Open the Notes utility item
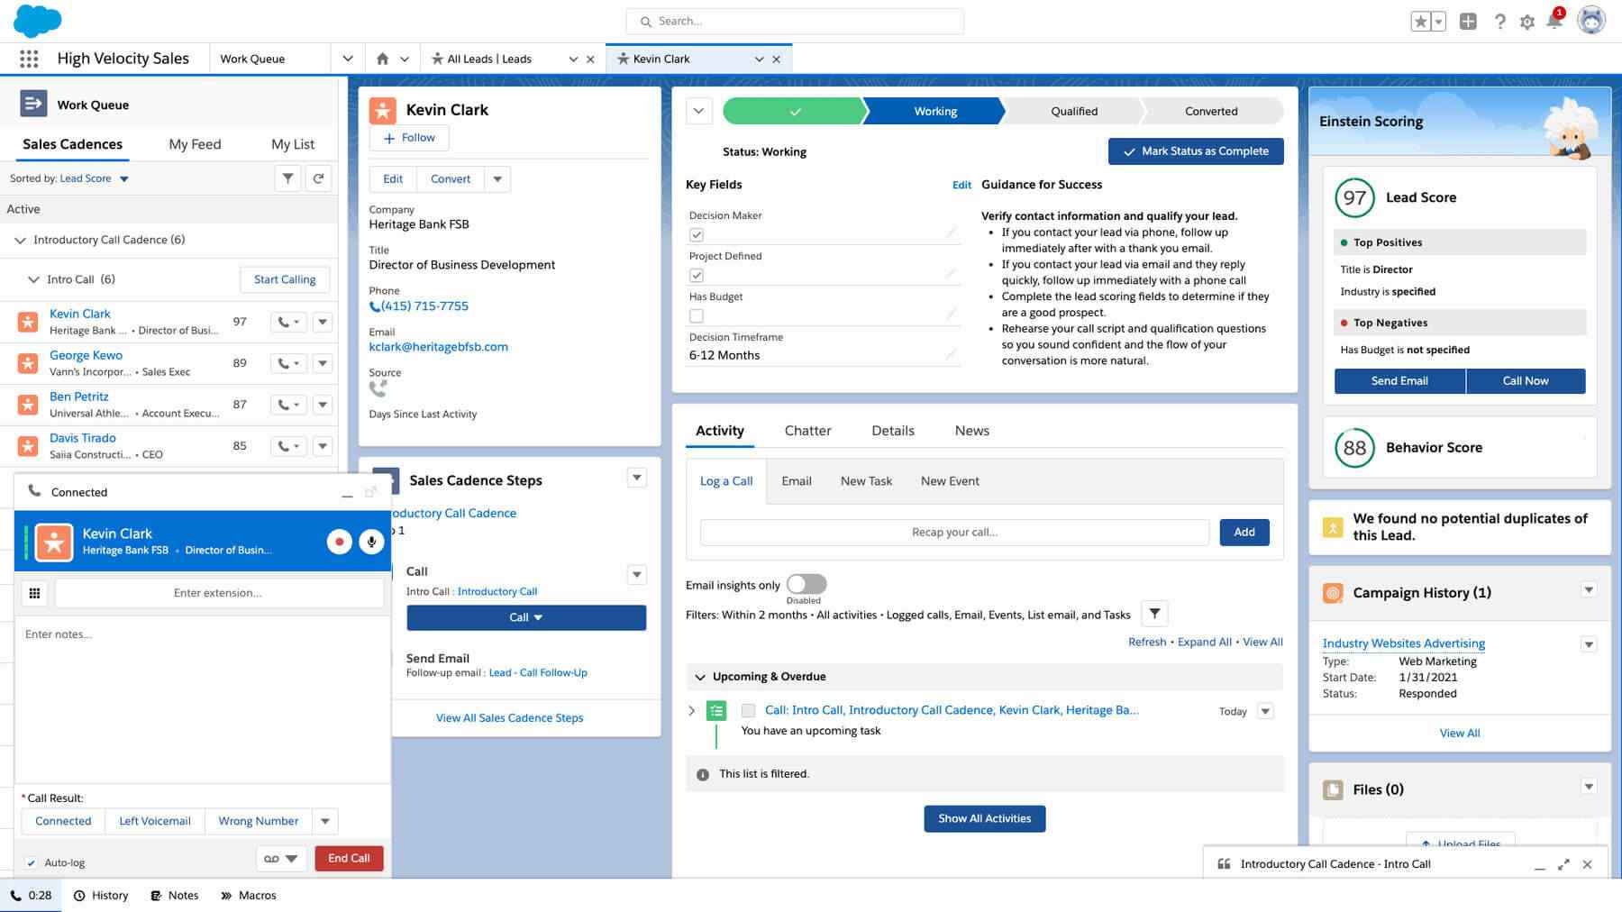 click(x=174, y=896)
